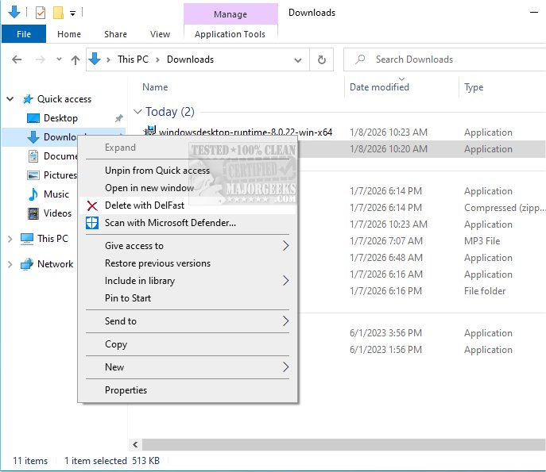Select Properties in the context menu

126,390
